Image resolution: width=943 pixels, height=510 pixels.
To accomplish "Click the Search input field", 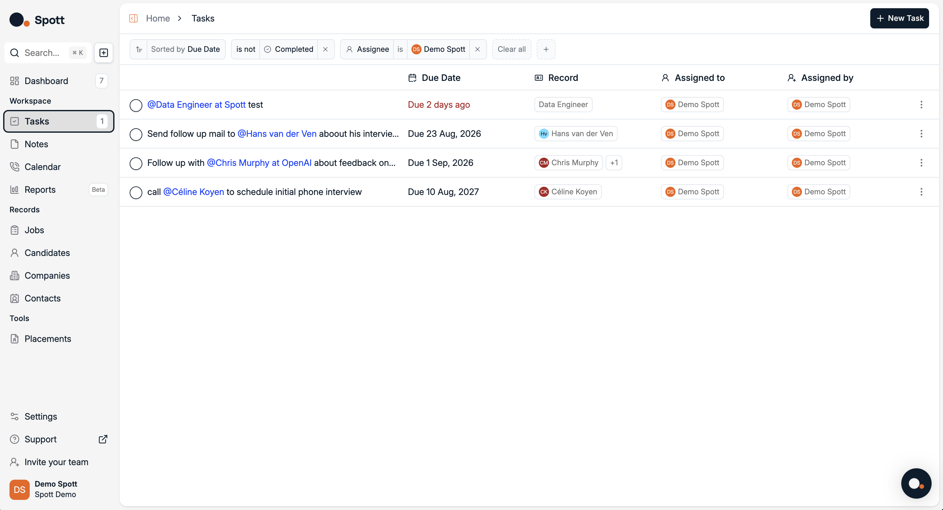I will click(x=42, y=53).
